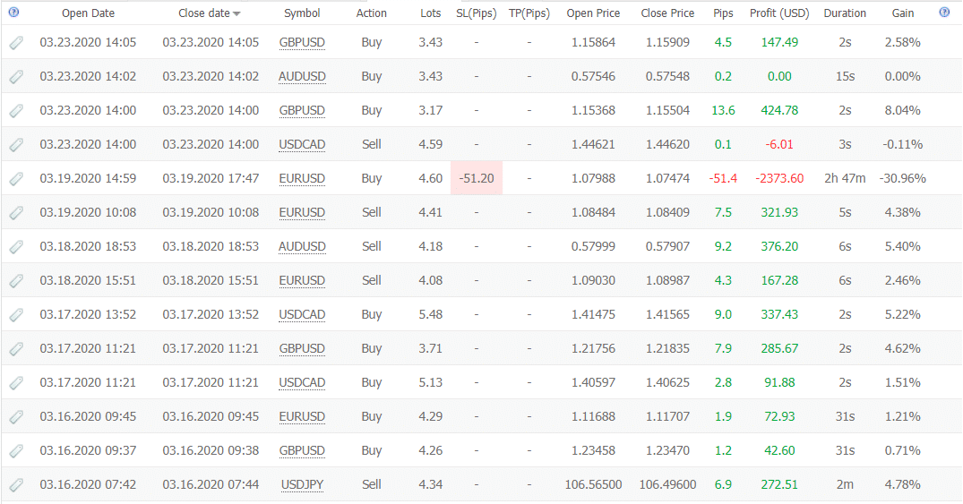Click the Close date sort arrow

tap(236, 13)
